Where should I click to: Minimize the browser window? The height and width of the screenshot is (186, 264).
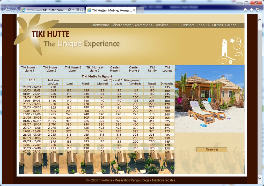240,3
